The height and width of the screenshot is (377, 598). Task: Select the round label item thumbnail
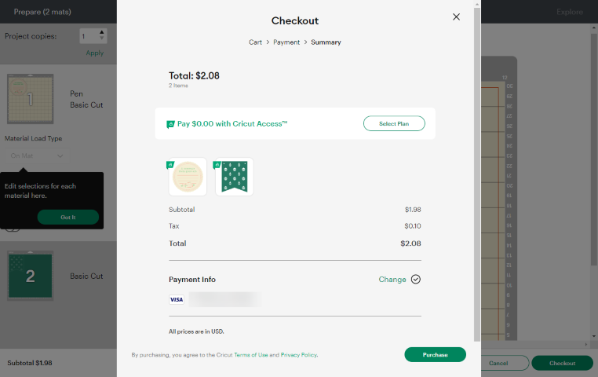[188, 177]
